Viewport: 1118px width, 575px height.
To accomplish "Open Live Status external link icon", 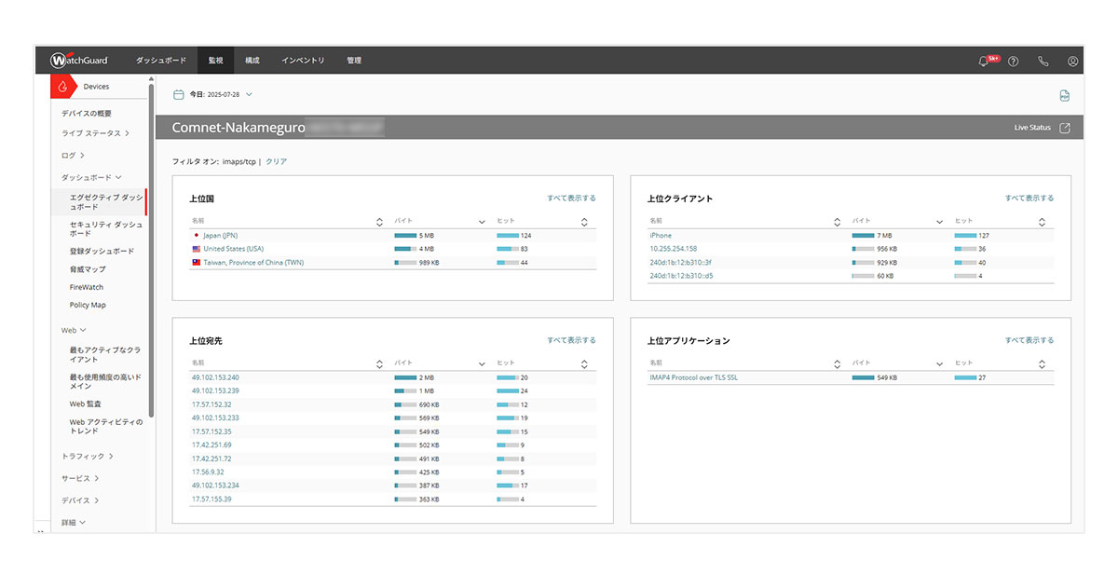I will (x=1065, y=128).
